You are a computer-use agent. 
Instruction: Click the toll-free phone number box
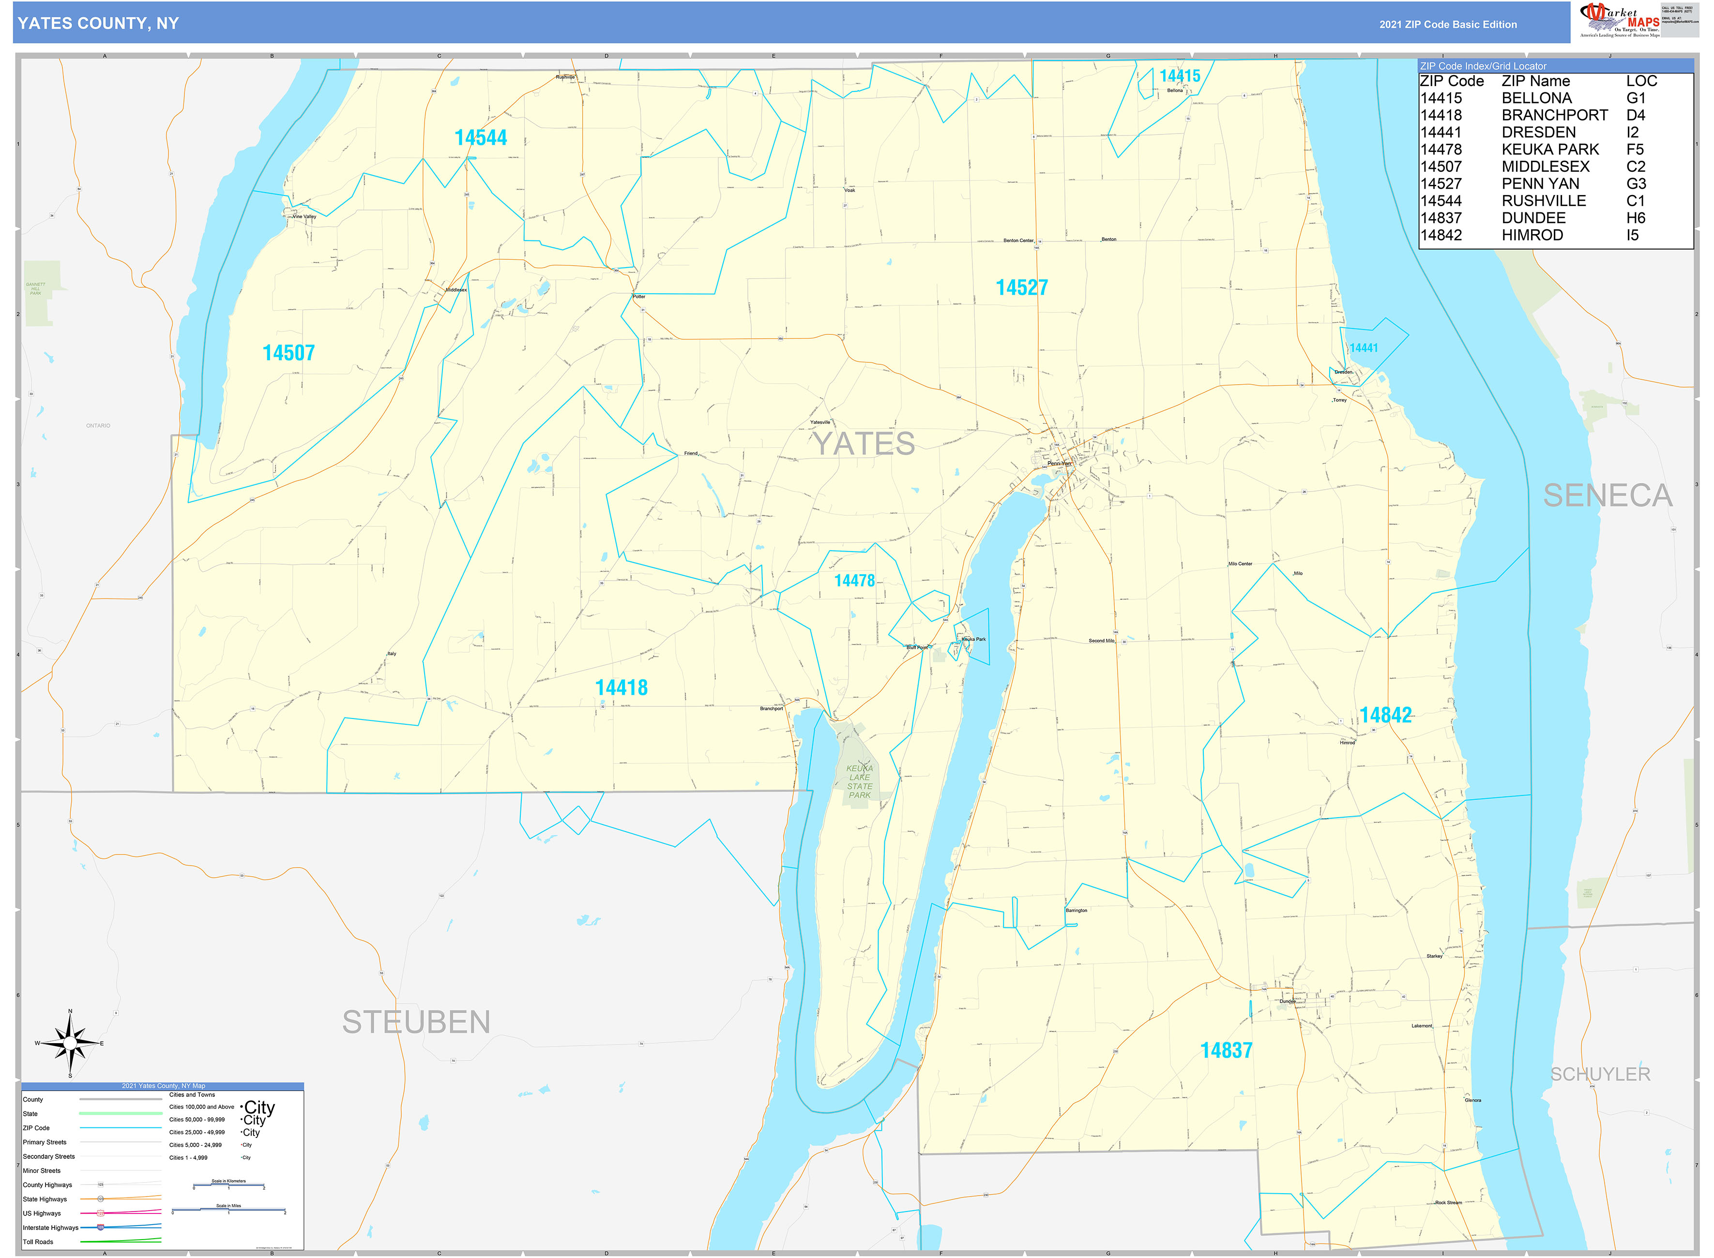[x=1677, y=12]
